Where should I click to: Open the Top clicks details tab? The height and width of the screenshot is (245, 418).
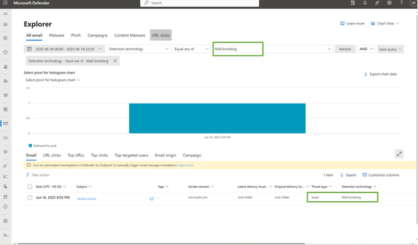pyautogui.click(x=100, y=155)
